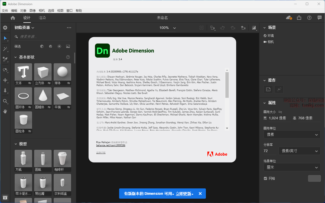Click the Home icon
This screenshot has height=203, width=325.
coord(13,18)
